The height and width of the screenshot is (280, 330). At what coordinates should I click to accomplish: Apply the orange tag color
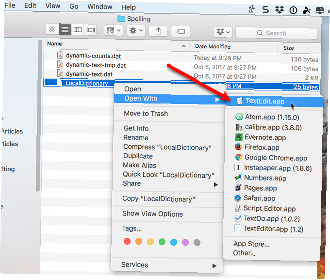pyautogui.click(x=139, y=242)
